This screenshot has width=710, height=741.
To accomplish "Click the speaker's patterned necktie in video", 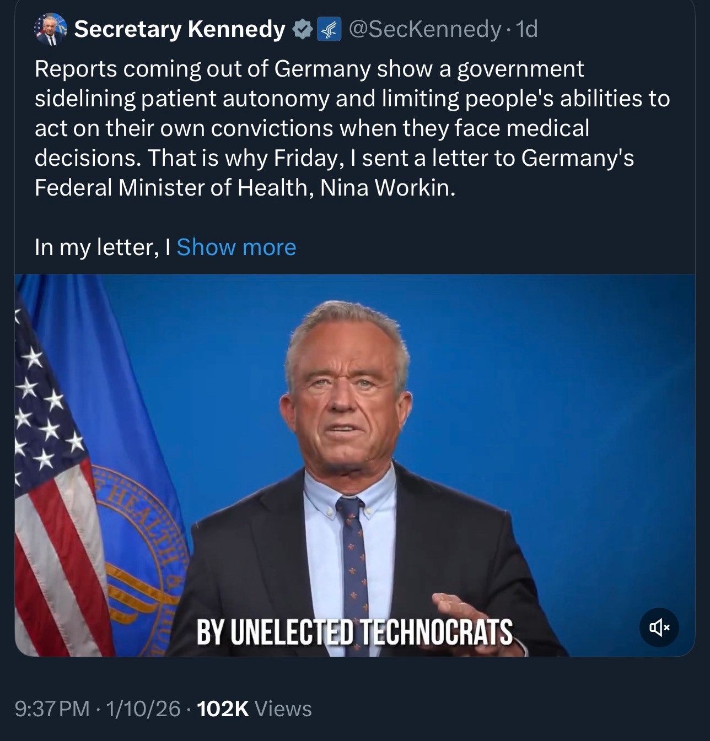I will pos(353,551).
